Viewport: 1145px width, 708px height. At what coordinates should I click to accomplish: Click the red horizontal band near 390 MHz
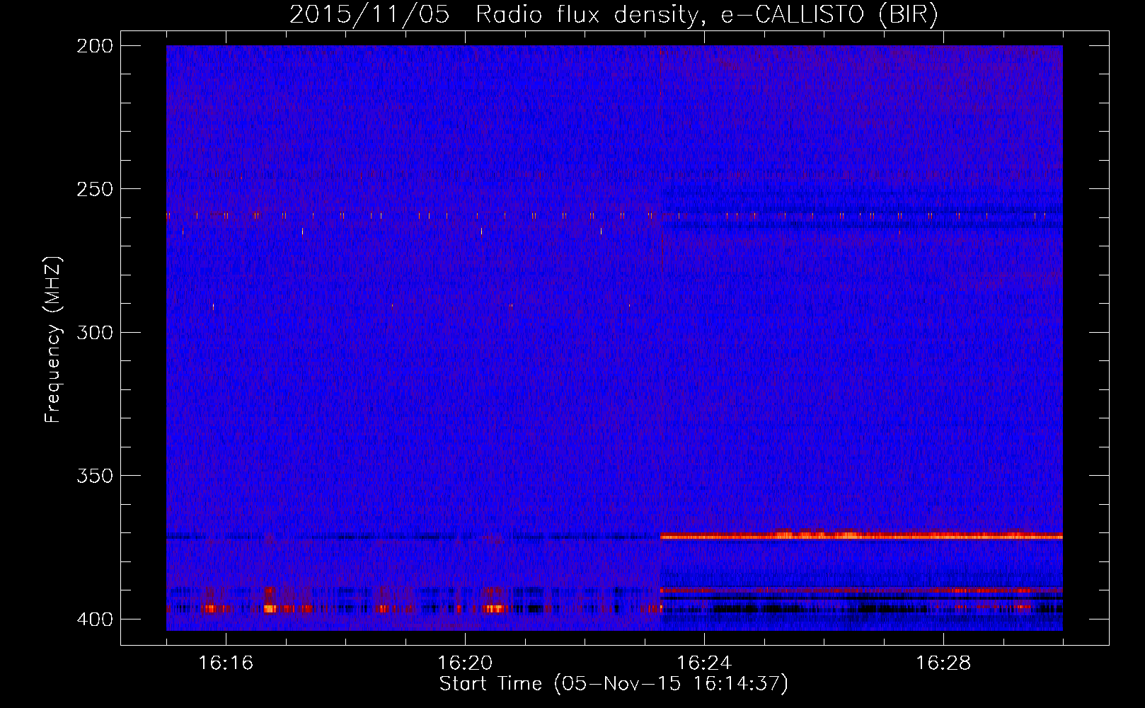(x=861, y=590)
